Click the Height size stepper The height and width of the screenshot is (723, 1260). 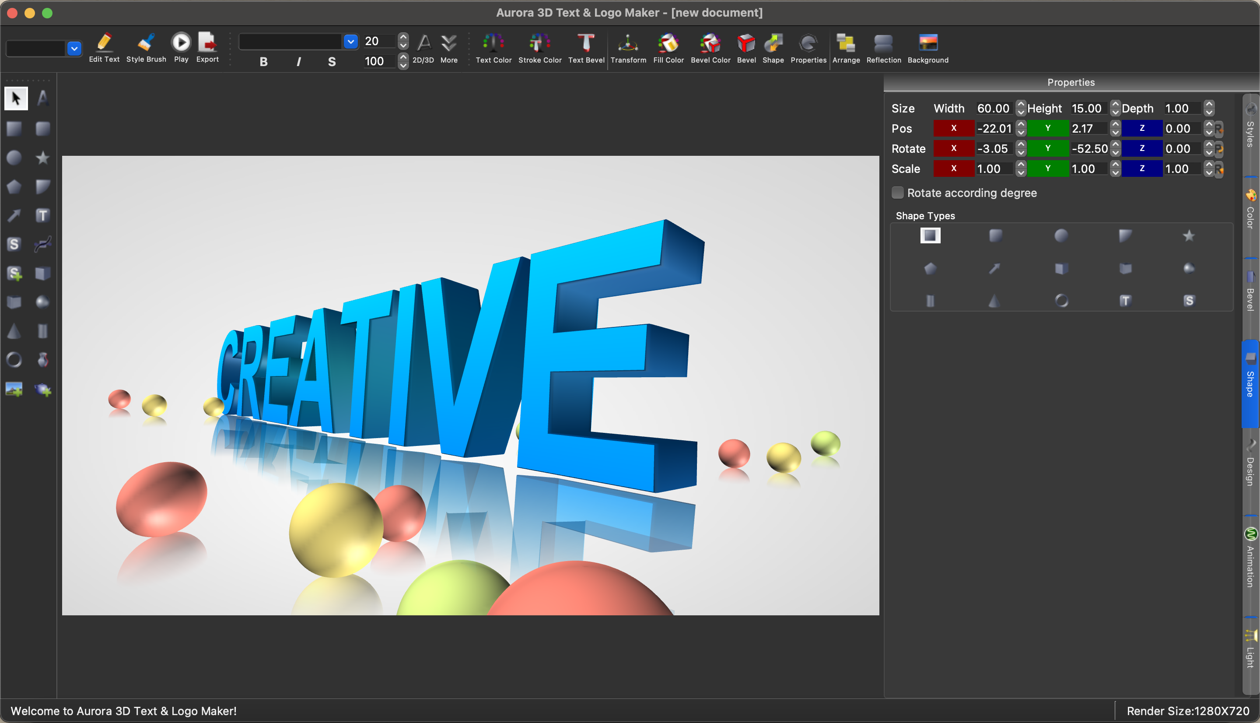(1115, 108)
